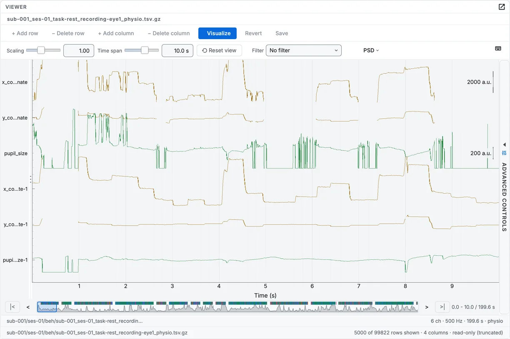Viewport: 510px width, 339px height.
Task: Click the Reset view button
Action: (219, 50)
